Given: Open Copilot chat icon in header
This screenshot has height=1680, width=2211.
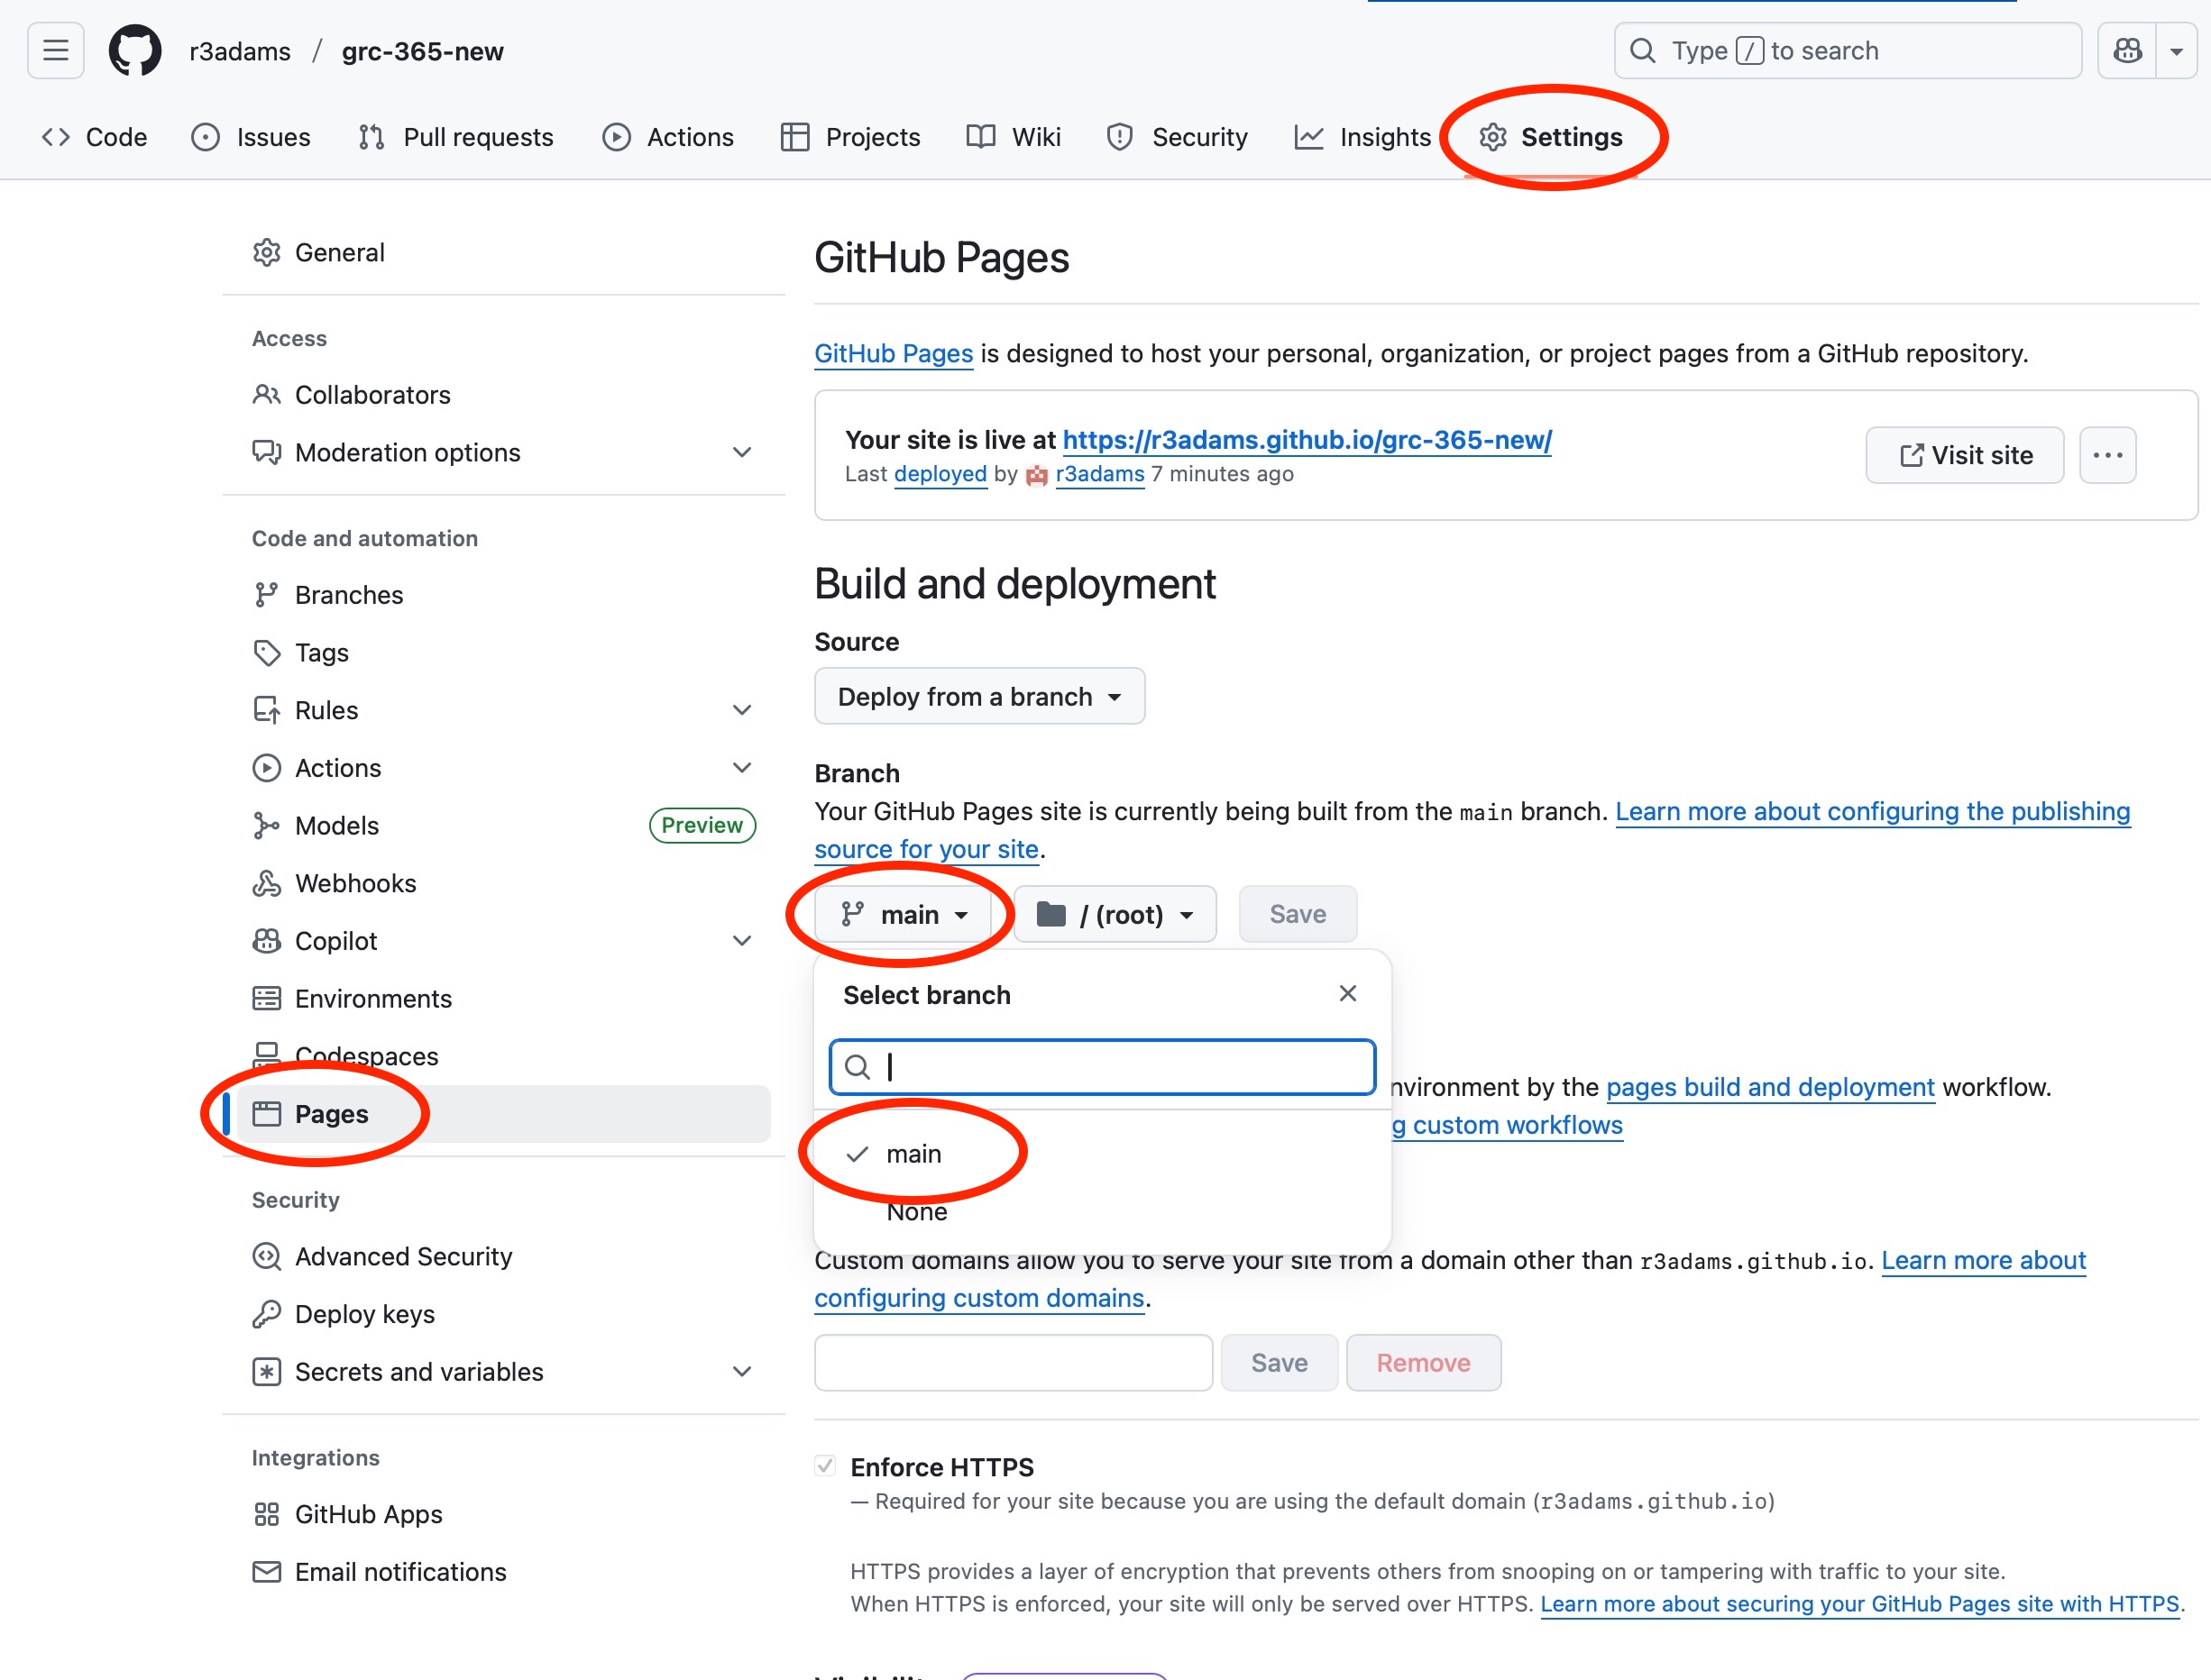Looking at the screenshot, I should [2127, 50].
